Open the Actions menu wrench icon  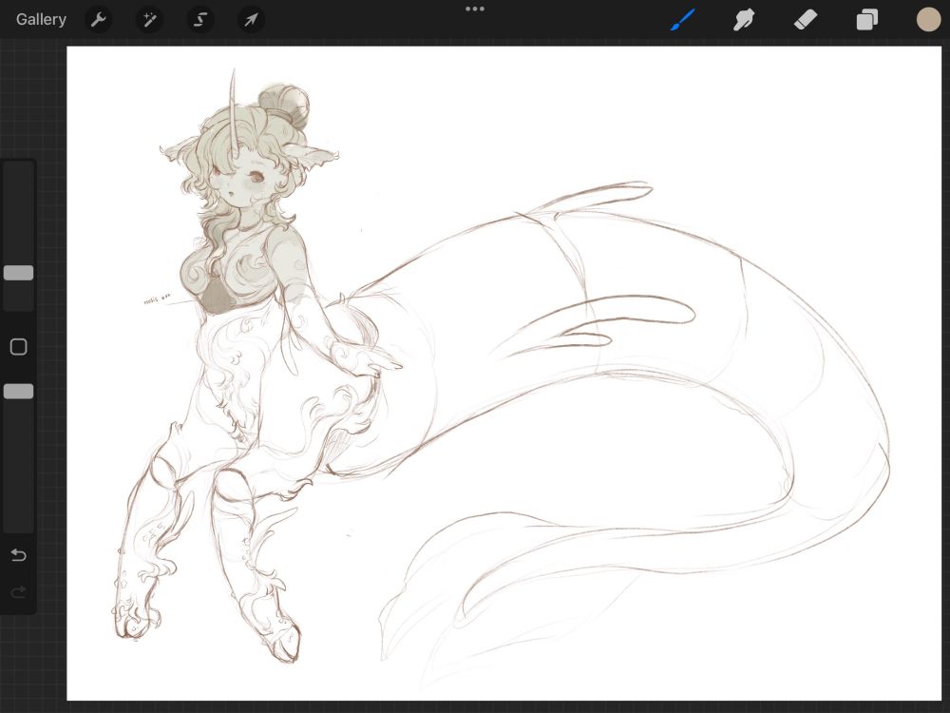(x=99, y=19)
